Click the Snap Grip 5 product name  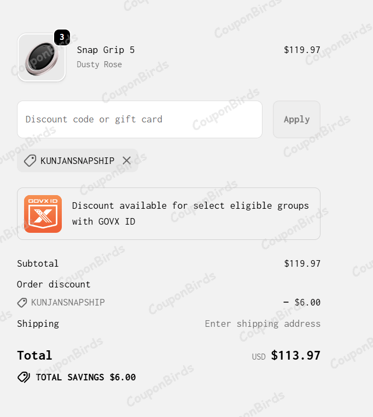click(106, 50)
